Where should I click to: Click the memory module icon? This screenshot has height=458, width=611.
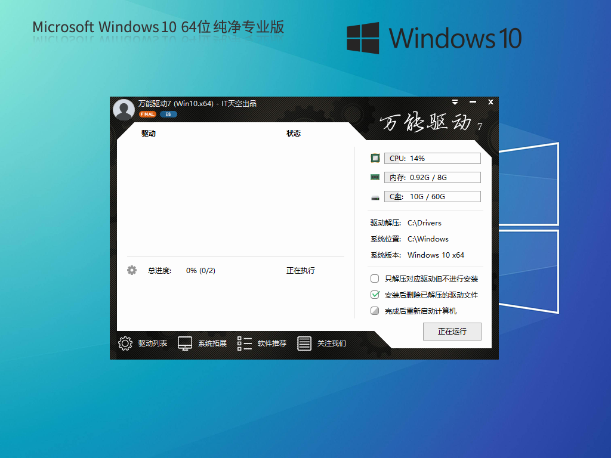[375, 177]
